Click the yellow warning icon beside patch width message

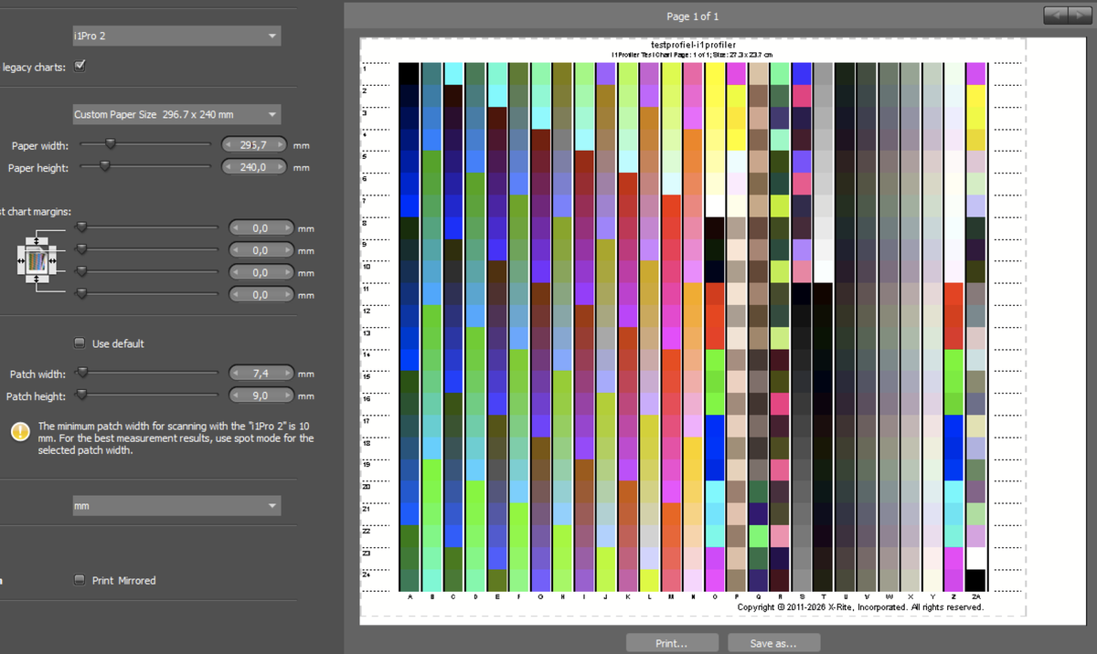[x=20, y=432]
